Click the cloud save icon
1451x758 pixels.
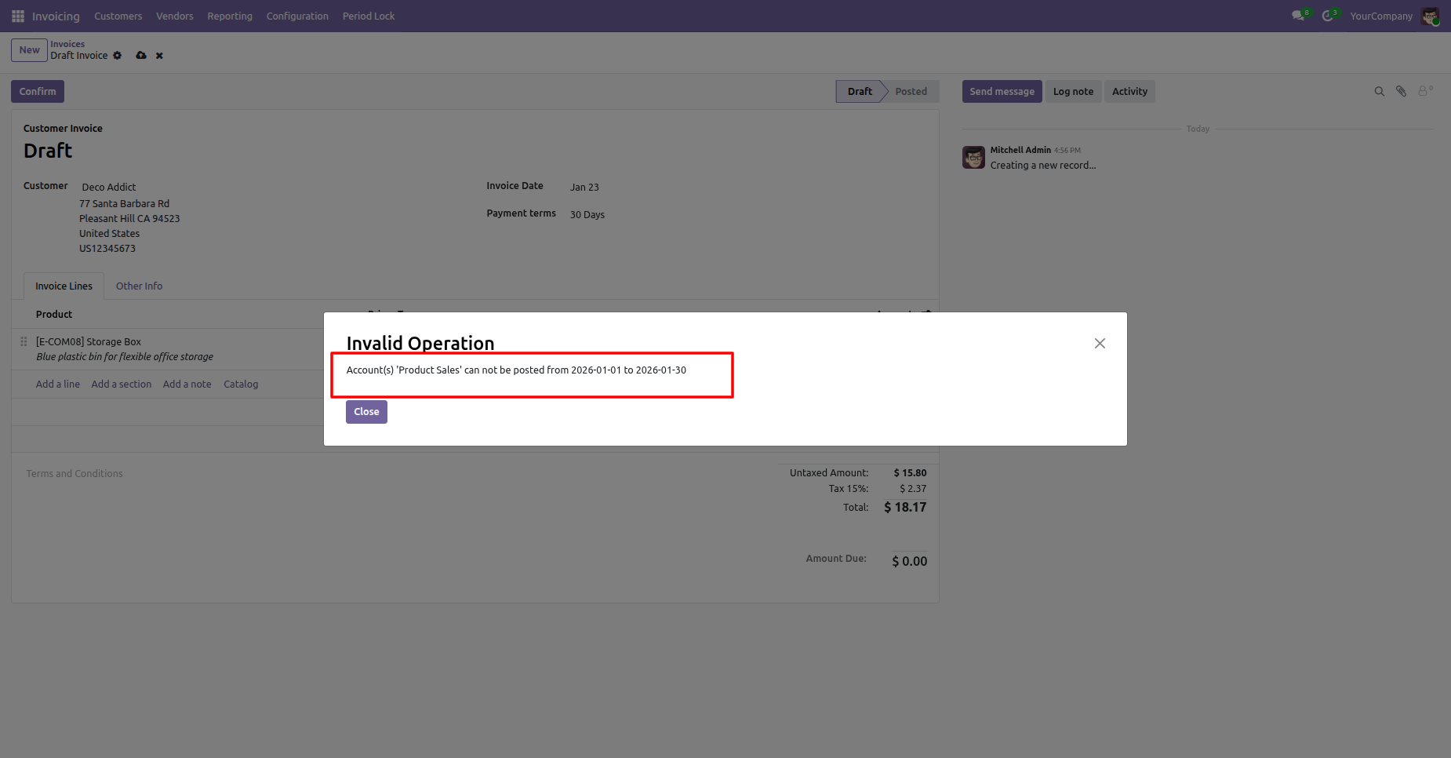tap(141, 56)
